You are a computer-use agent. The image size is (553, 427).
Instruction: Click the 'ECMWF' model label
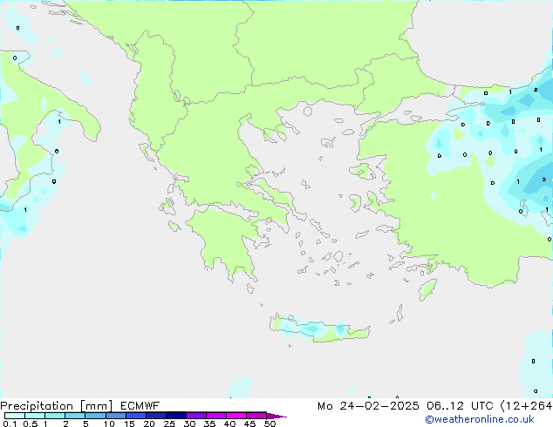pyautogui.click(x=140, y=406)
